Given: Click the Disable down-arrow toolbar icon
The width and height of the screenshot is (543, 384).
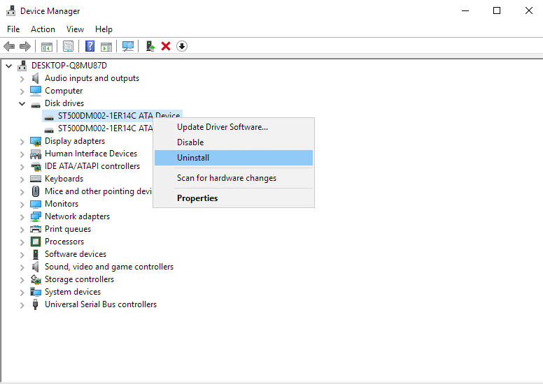Looking at the screenshot, I should tap(182, 46).
